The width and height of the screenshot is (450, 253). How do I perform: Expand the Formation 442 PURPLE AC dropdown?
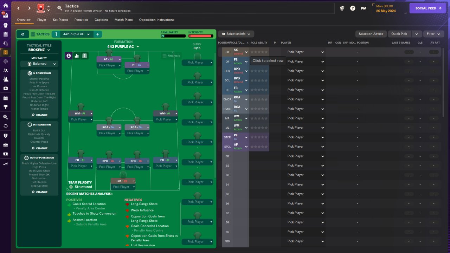tap(123, 46)
